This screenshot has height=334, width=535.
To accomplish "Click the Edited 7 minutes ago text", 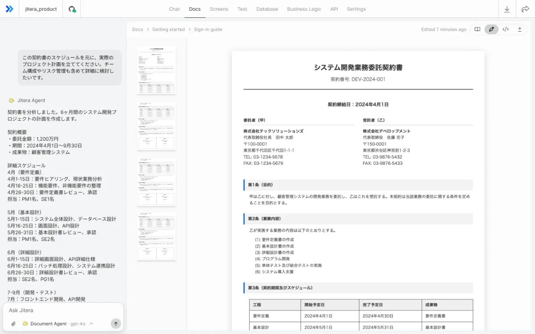I will [444, 29].
